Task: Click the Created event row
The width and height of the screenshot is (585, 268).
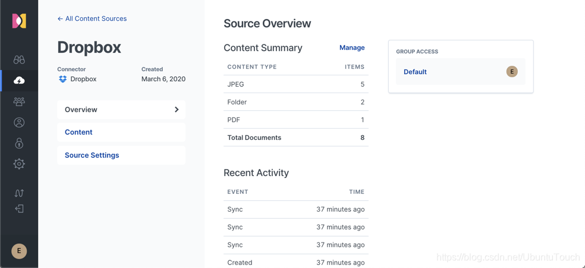Action: coord(296,263)
